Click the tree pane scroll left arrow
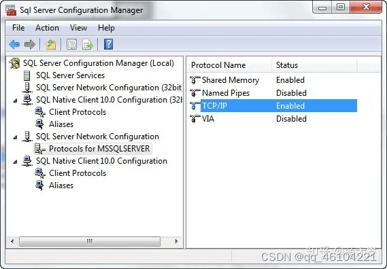 tap(12, 241)
